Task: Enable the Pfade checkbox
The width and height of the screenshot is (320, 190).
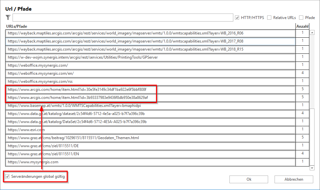Action: pyautogui.click(x=301, y=18)
